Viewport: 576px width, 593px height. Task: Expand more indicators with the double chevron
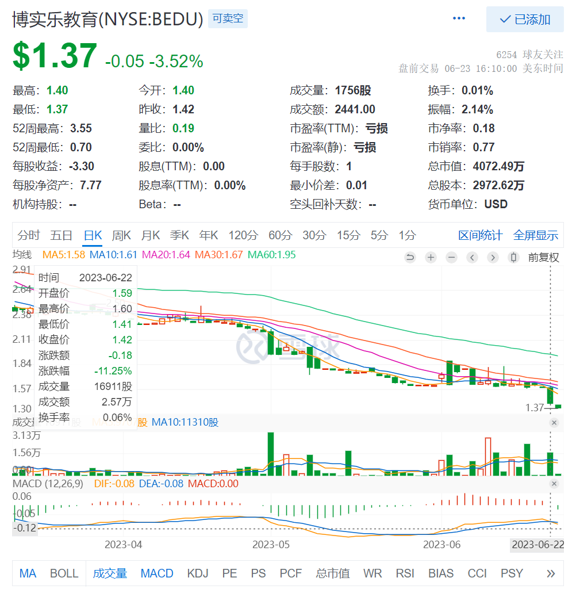click(550, 573)
